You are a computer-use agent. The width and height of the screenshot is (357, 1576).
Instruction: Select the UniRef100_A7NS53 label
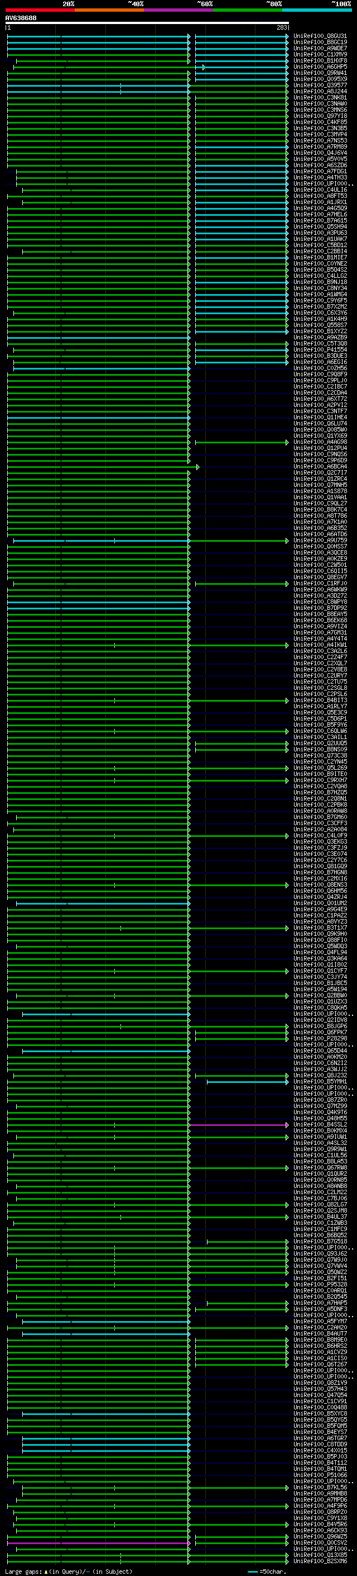[320, 141]
